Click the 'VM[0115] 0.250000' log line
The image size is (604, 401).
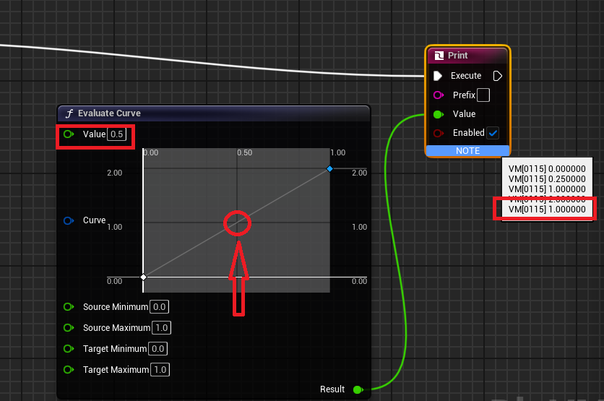pos(547,178)
